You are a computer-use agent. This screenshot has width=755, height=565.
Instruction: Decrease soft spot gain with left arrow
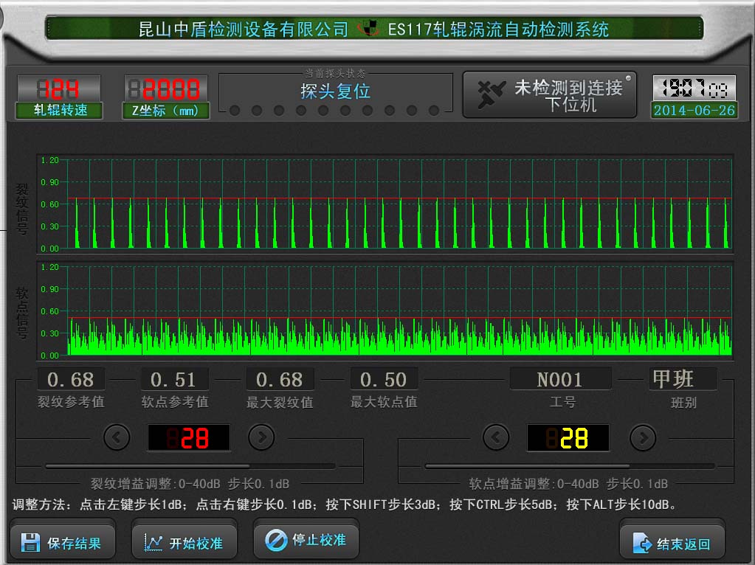pos(496,437)
